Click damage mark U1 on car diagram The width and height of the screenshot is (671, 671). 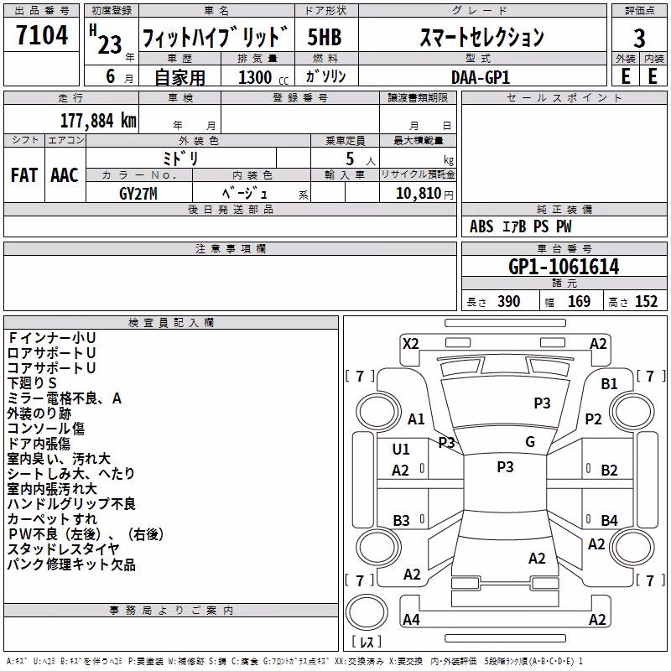click(401, 450)
